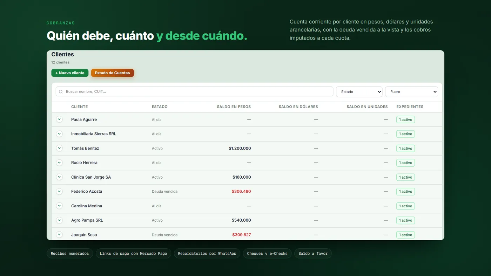
Task: Expand the Joaquín Sosa row
Action: click(59, 234)
